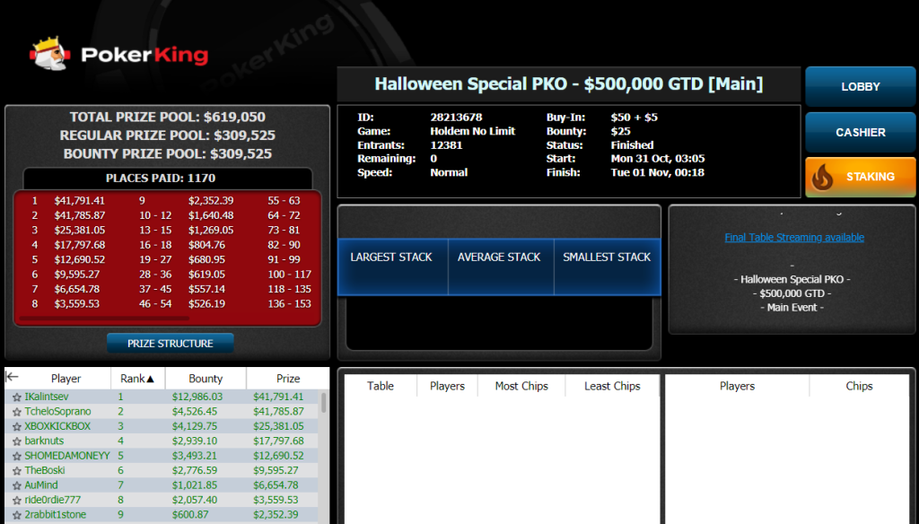Click the PokerKing logo
Image resolution: width=919 pixels, height=524 pixels.
pos(119,54)
